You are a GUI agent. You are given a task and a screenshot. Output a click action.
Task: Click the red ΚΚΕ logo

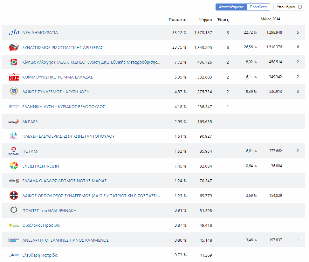(14, 77)
